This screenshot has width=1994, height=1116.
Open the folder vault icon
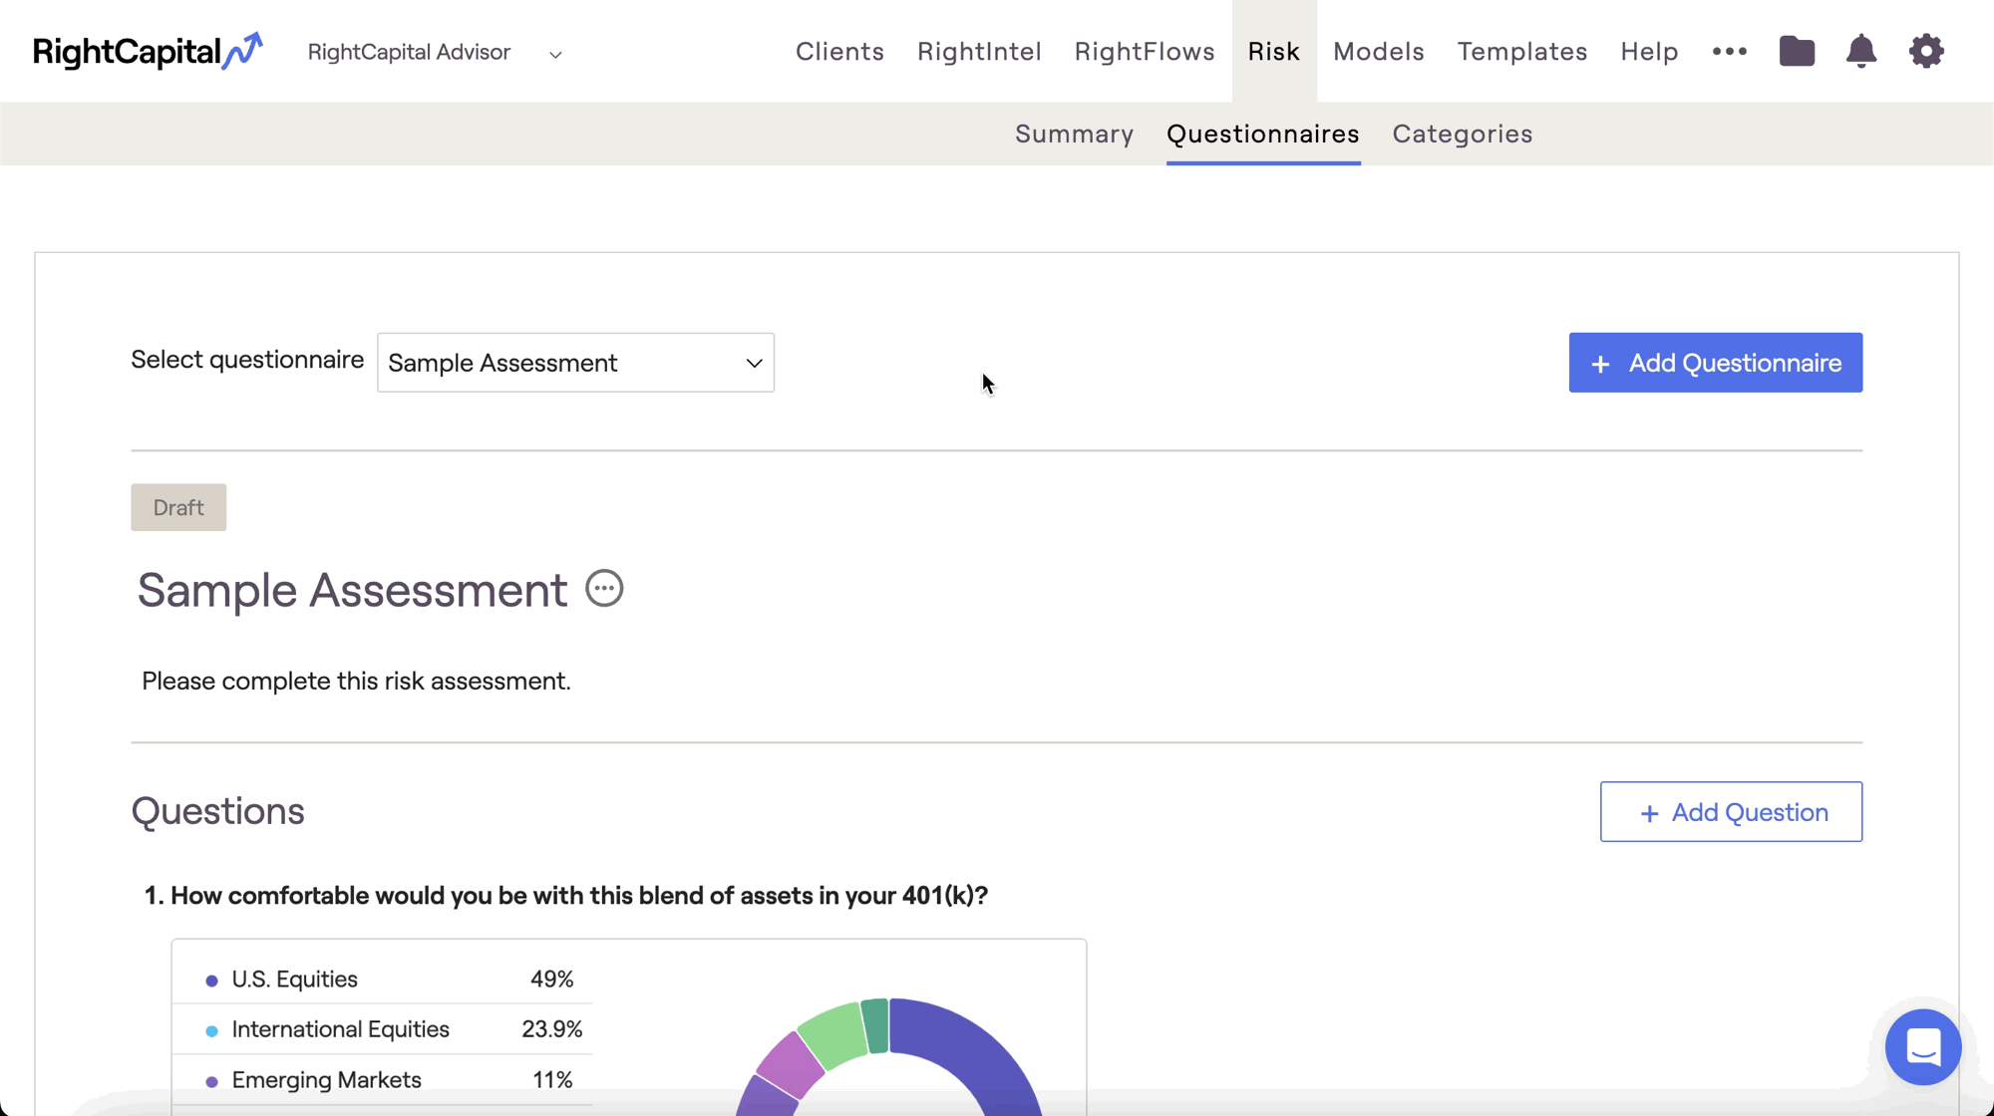pos(1797,51)
